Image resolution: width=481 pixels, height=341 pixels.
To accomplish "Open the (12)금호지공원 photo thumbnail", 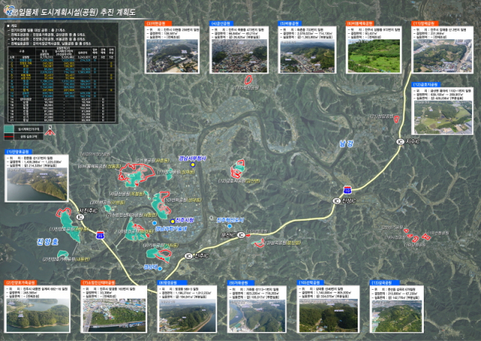I will pyautogui.click(x=443, y=117).
